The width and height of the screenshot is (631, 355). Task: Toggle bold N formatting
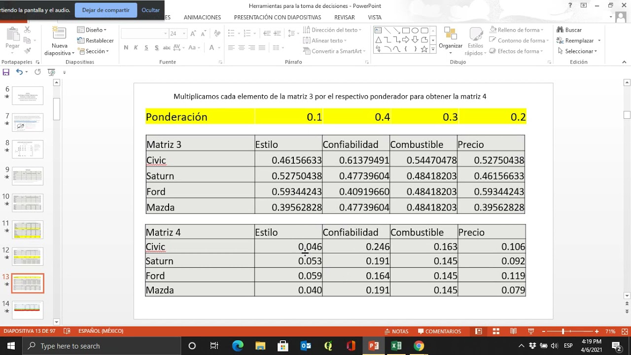coord(126,48)
